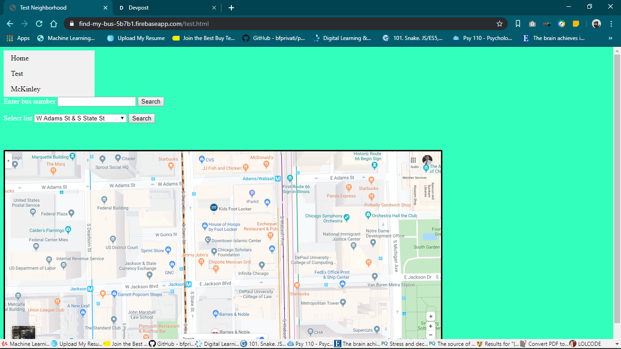
Task: Open the Machine Learning bookmark in top bar
Action: (66, 38)
